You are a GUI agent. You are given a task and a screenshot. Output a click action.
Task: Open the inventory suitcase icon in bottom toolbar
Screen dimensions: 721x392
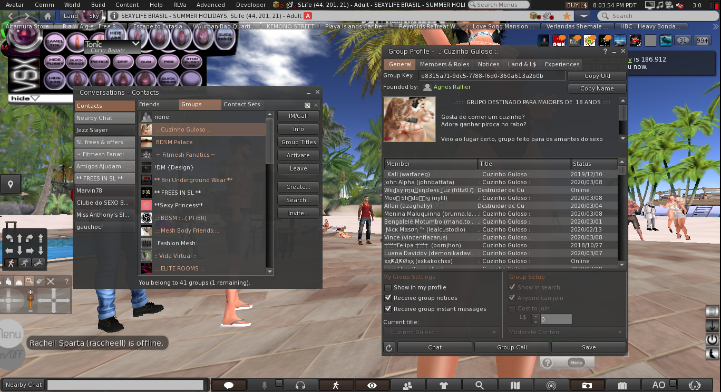pos(622,385)
